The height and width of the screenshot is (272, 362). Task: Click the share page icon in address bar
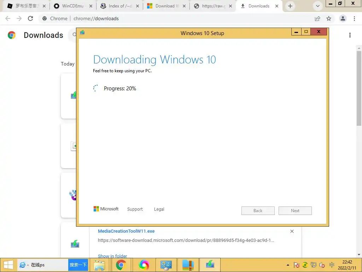[x=317, y=18]
